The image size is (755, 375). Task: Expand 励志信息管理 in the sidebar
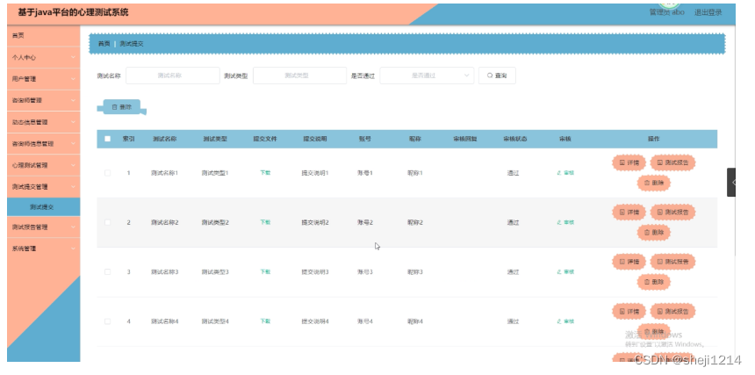pyautogui.click(x=43, y=122)
